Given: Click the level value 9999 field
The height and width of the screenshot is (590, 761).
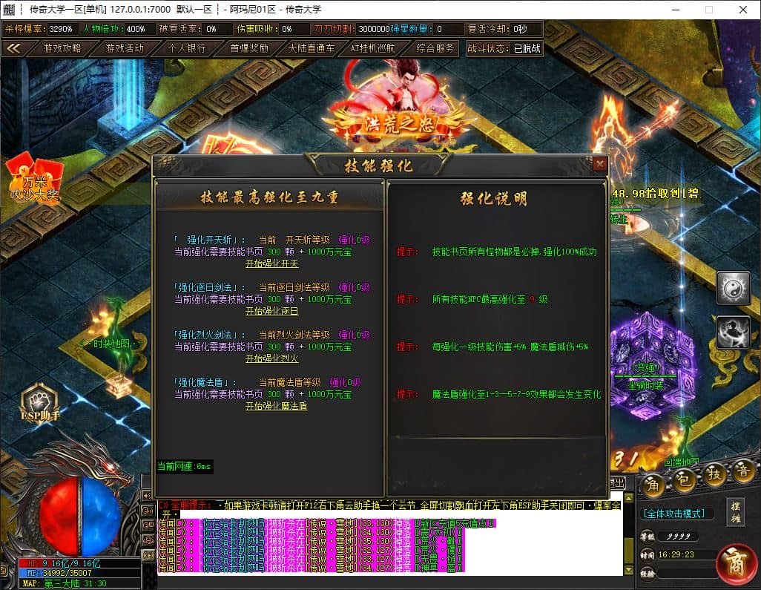Looking at the screenshot, I should [679, 536].
